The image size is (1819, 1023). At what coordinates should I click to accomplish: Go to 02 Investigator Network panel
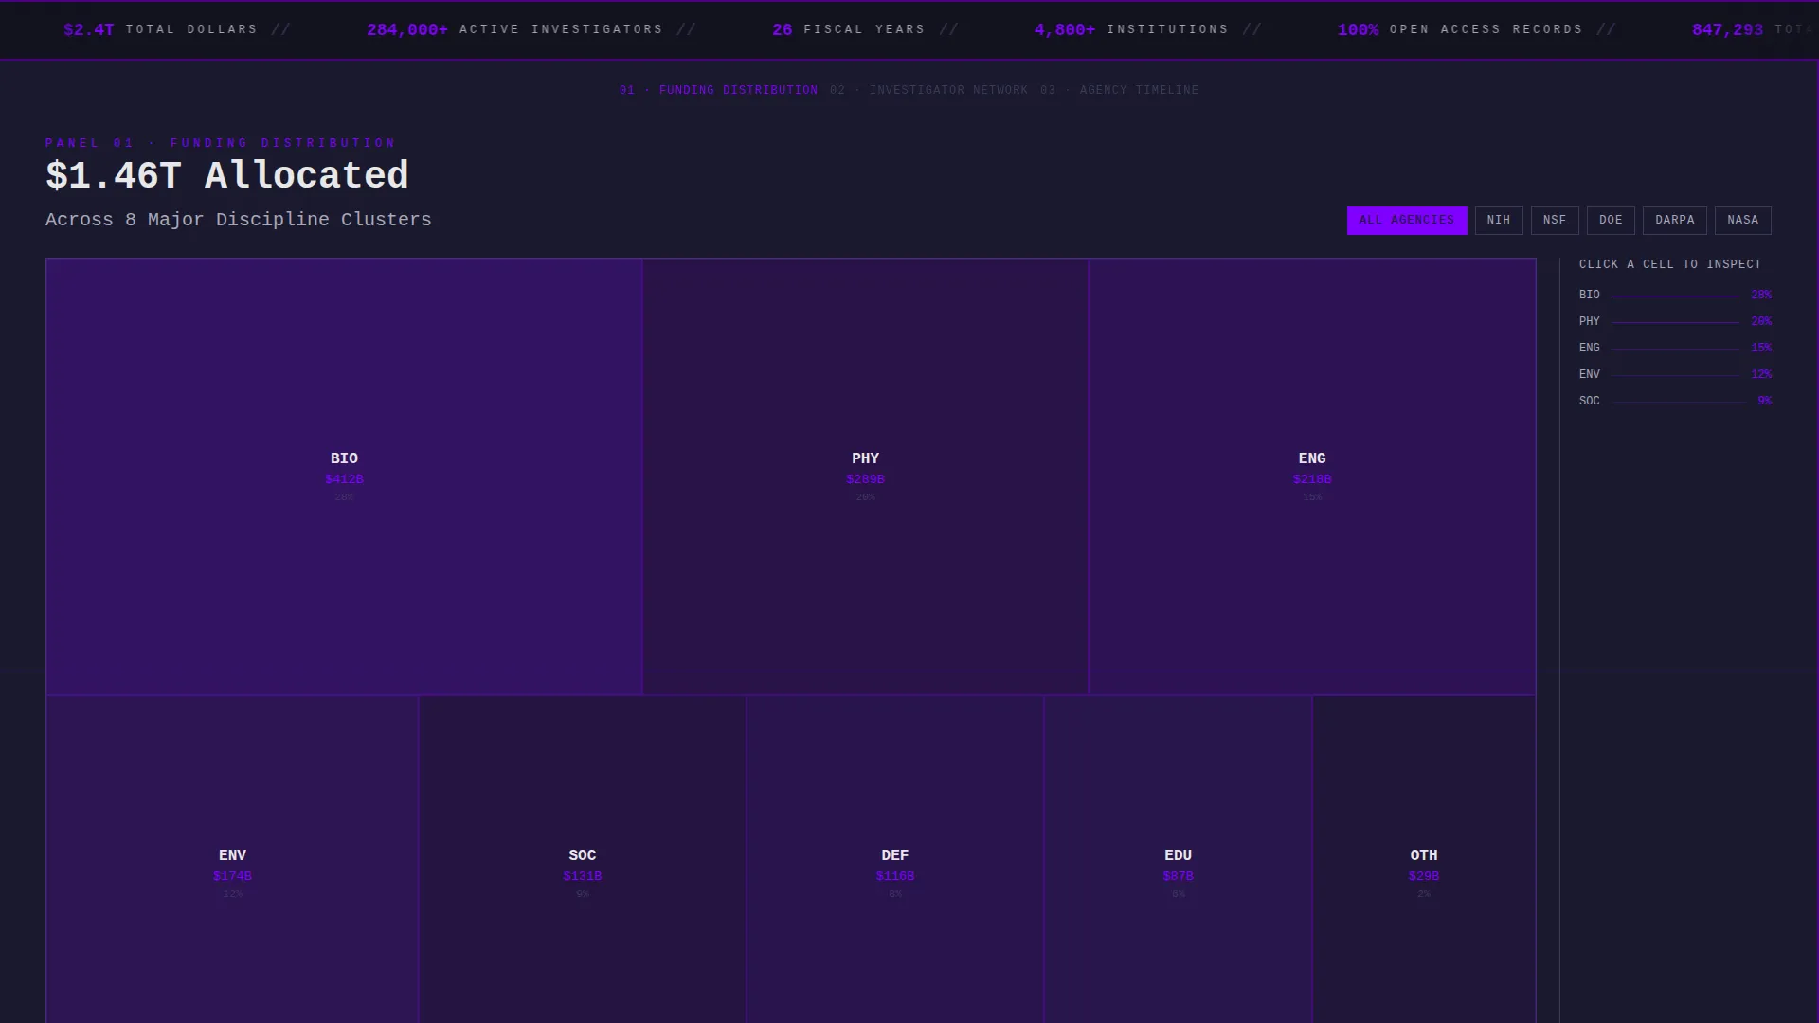tap(929, 90)
